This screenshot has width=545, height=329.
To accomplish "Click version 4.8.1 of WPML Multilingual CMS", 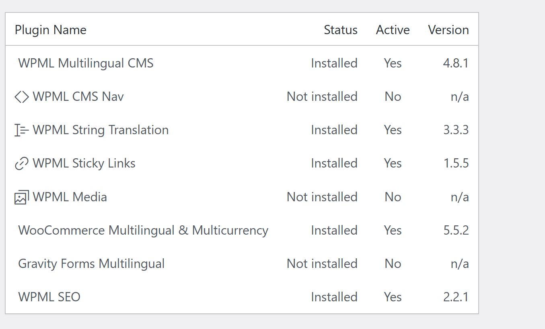I will click(456, 63).
